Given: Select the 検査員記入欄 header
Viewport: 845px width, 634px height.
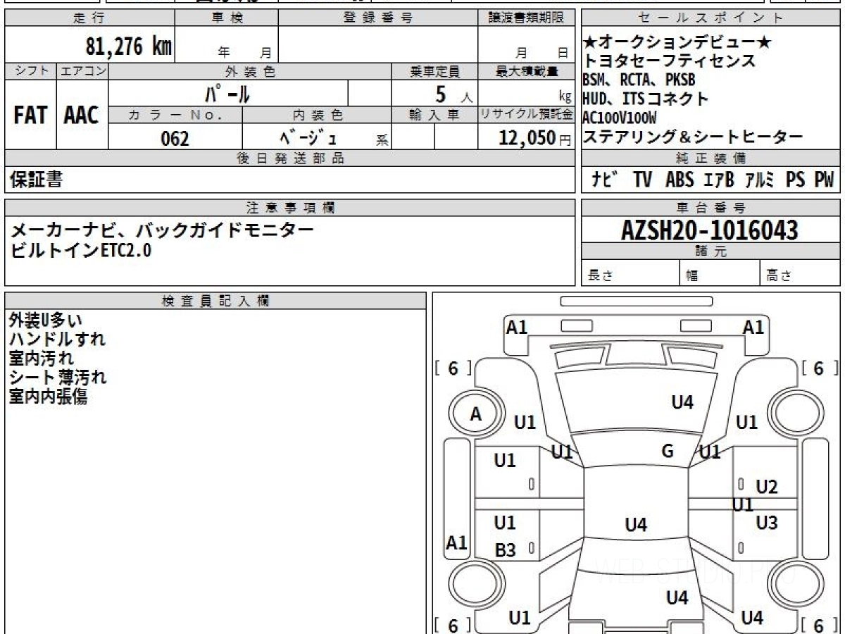Looking at the screenshot, I should tap(215, 300).
